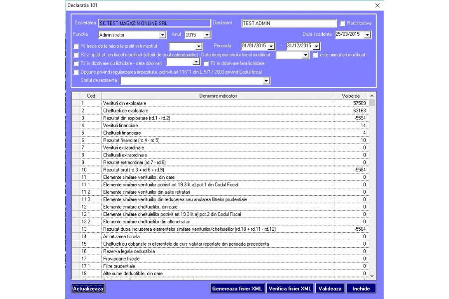Expand the trimestrul dropdown

point(199,46)
